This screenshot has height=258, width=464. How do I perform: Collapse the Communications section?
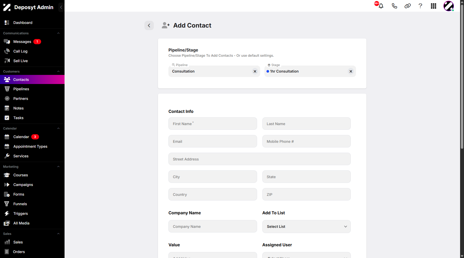pos(59,33)
